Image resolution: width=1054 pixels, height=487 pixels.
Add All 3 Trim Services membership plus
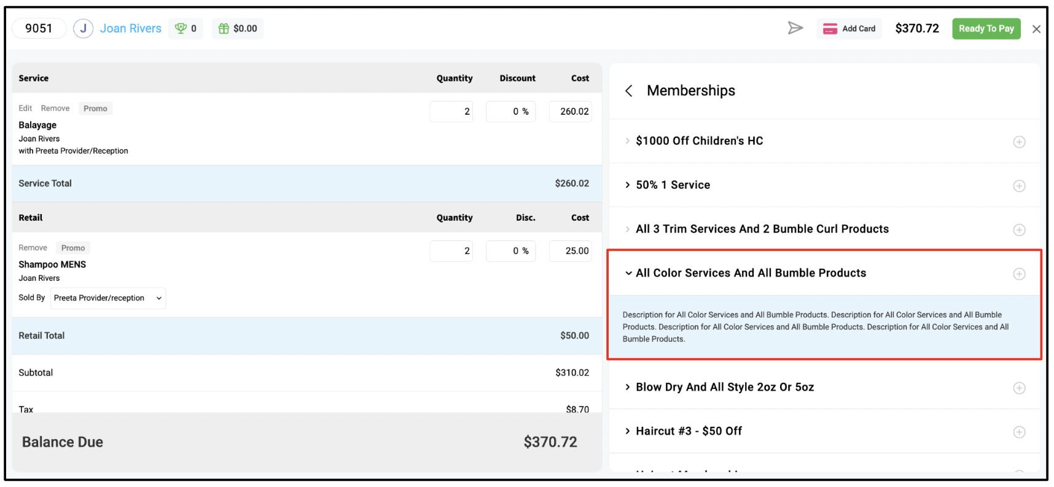point(1019,230)
